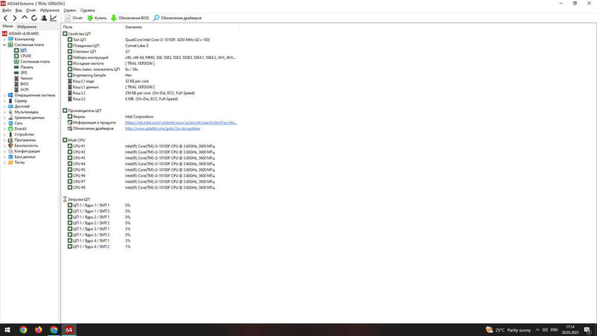Expand the Операционная система node arrow

click(x=4, y=96)
